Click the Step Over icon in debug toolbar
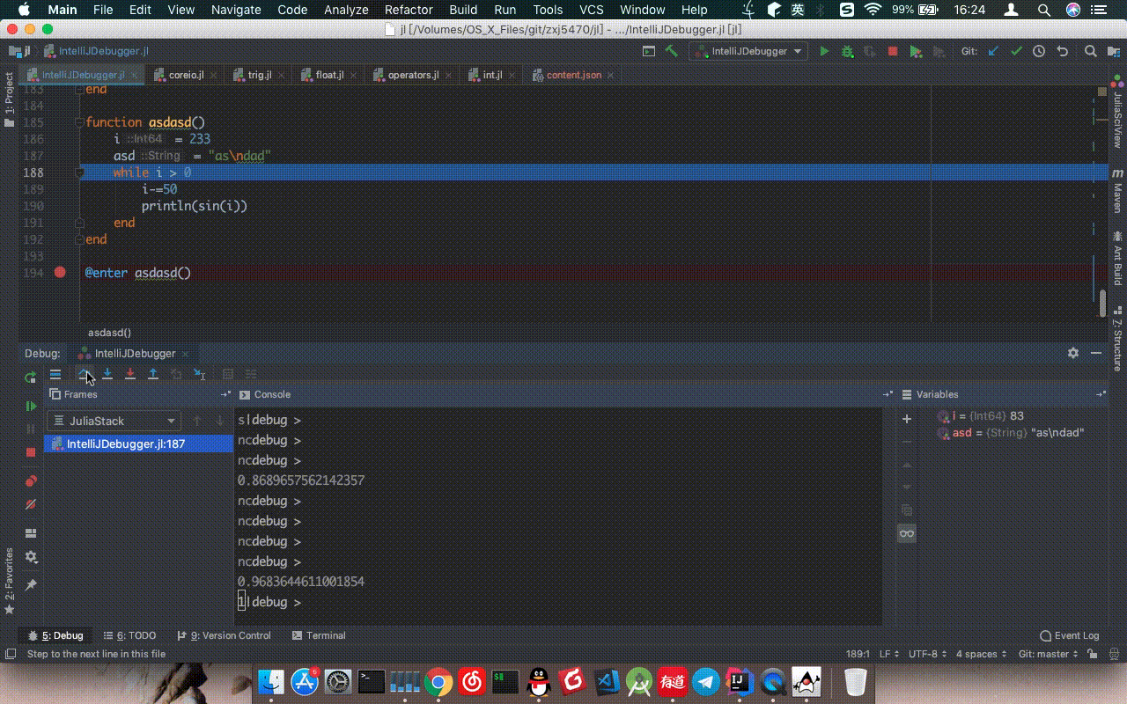Viewport: 1127px width, 704px height. 86,374
